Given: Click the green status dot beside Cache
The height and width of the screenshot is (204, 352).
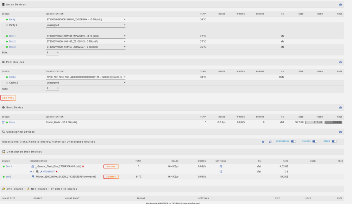Looking at the screenshot, I should click(x=7, y=77).
